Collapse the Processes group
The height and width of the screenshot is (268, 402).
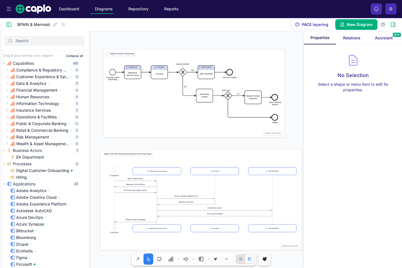[4, 164]
